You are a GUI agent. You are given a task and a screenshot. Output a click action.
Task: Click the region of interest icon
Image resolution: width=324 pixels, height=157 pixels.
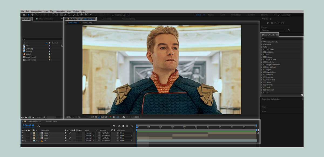(x=102, y=117)
